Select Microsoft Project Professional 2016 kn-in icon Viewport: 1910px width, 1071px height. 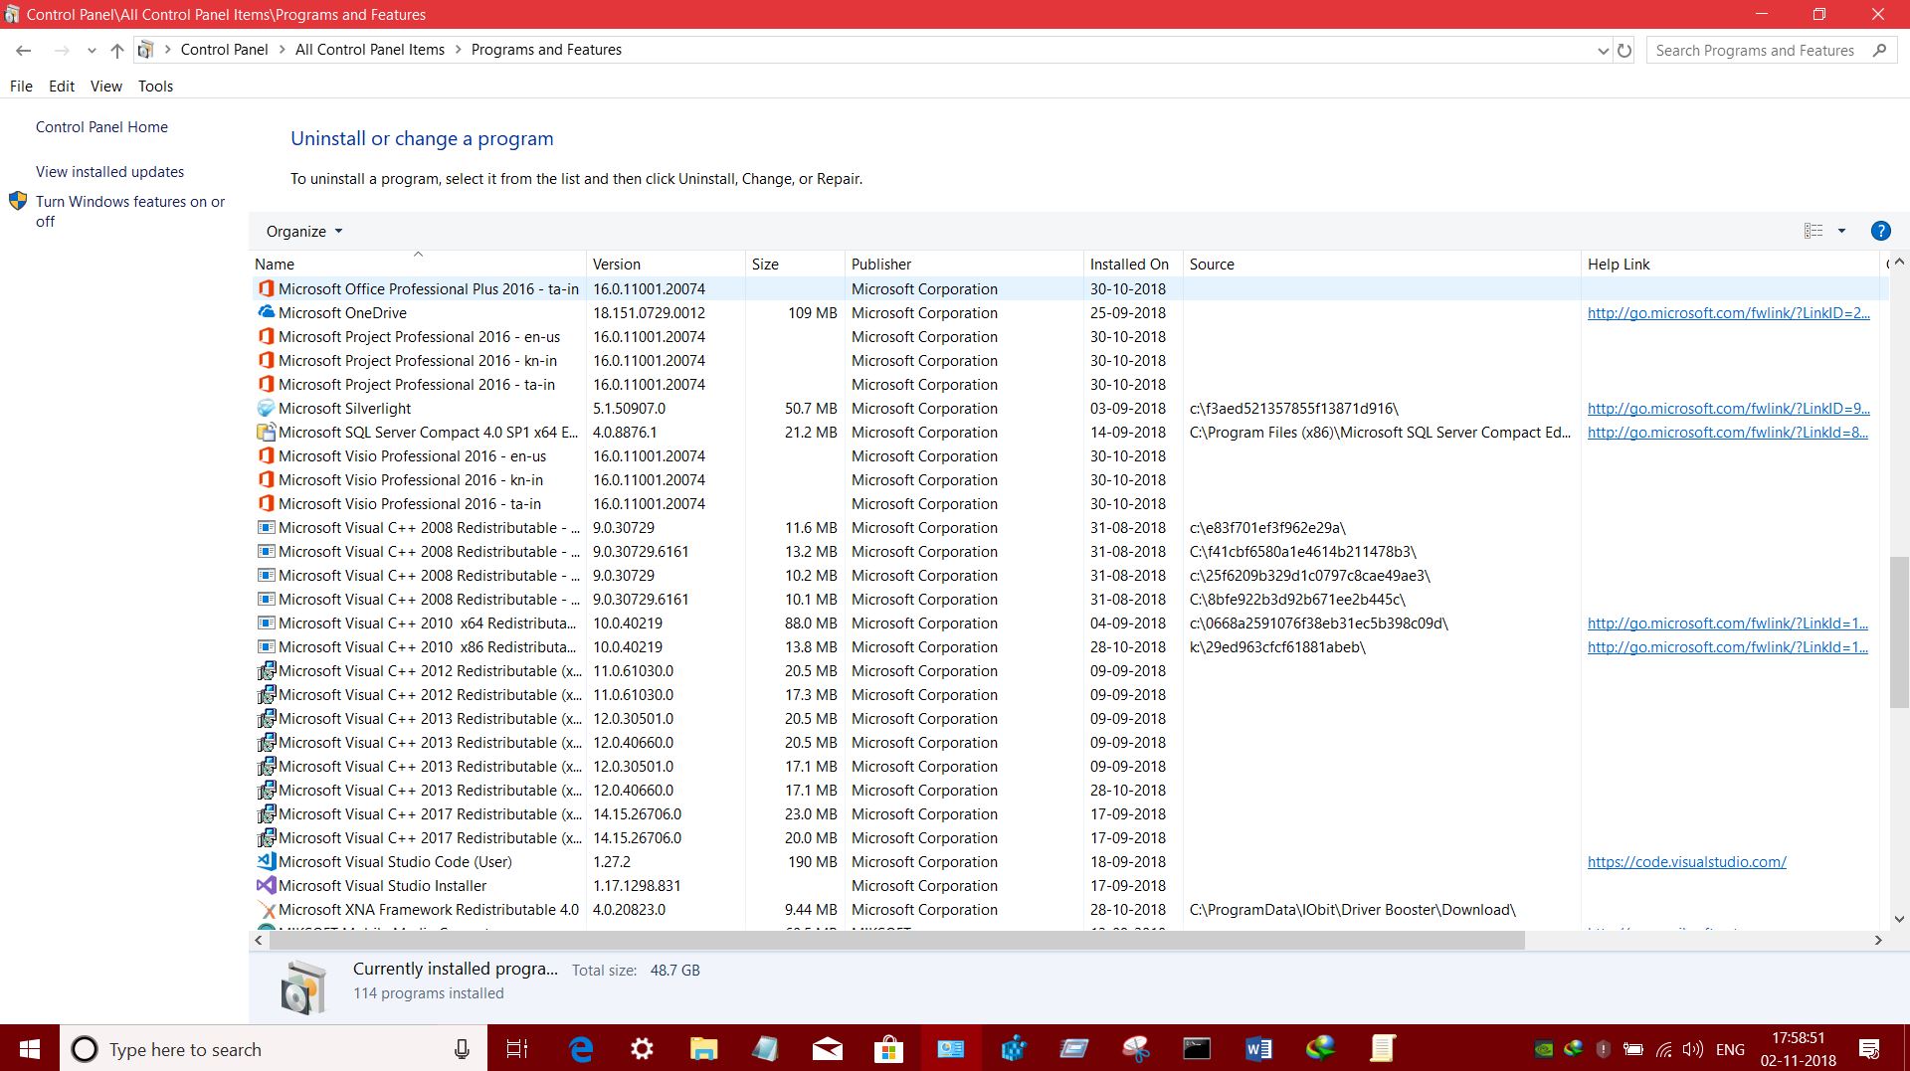(266, 360)
